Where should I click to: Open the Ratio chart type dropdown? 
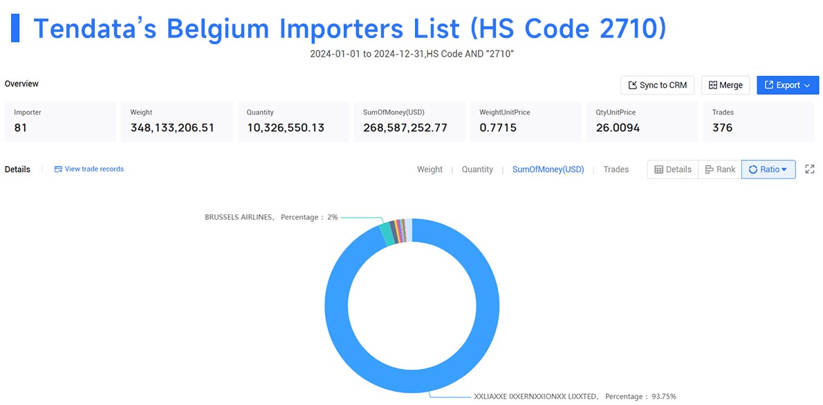click(768, 169)
